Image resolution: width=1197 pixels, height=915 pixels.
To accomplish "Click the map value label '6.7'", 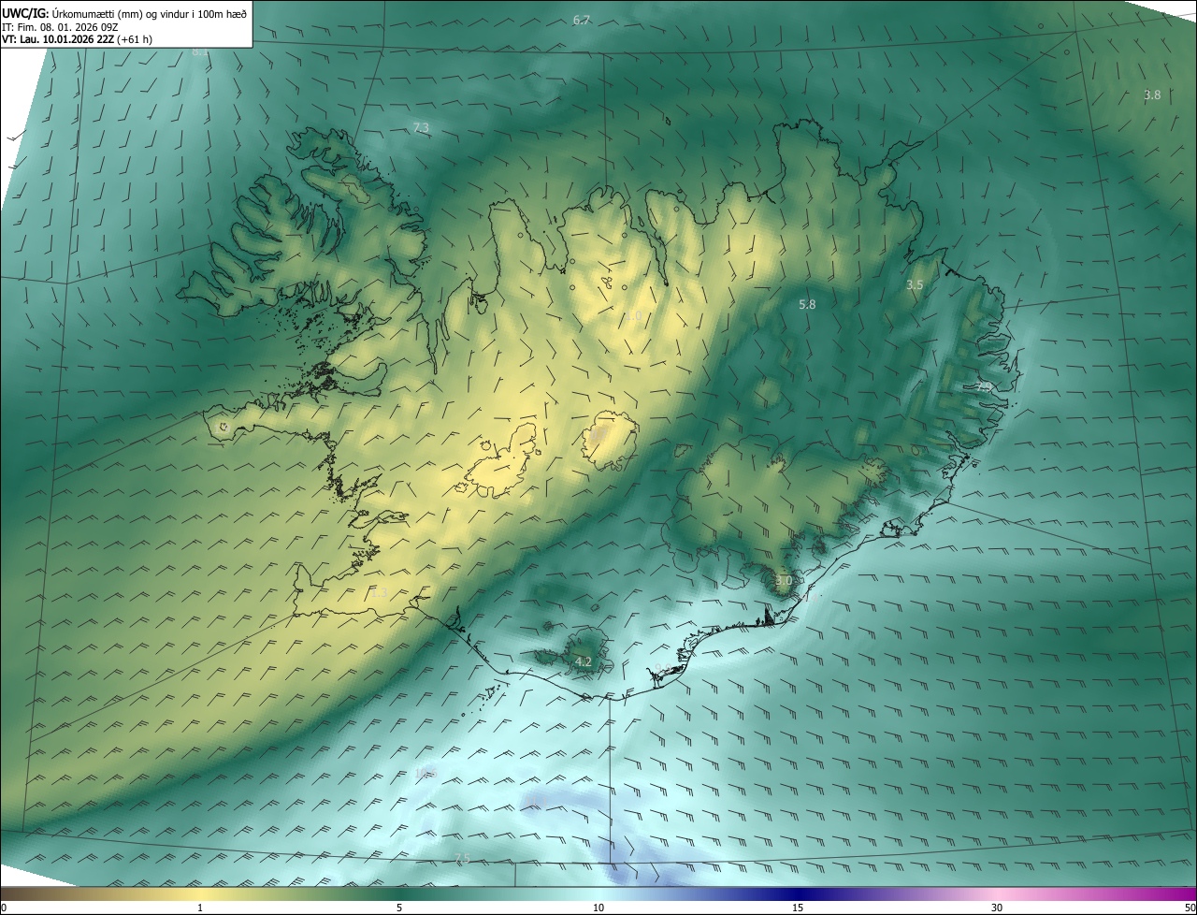I will 582,20.
